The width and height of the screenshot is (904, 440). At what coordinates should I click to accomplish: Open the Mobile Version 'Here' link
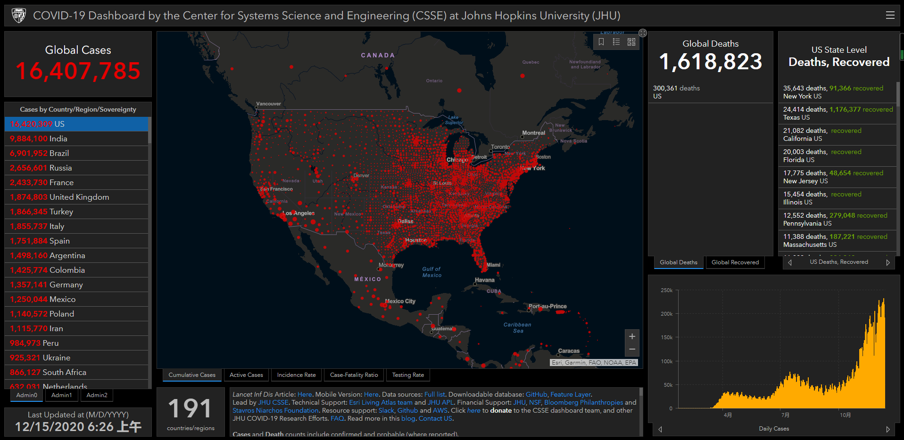coord(371,394)
